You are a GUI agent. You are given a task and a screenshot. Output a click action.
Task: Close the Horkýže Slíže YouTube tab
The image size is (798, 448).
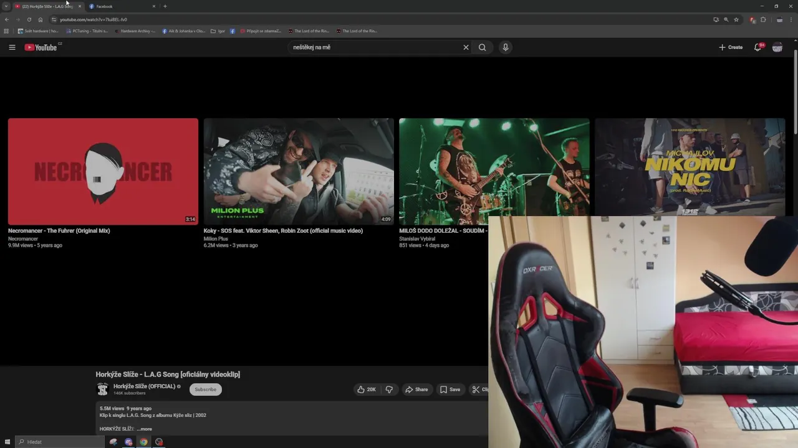coord(80,6)
